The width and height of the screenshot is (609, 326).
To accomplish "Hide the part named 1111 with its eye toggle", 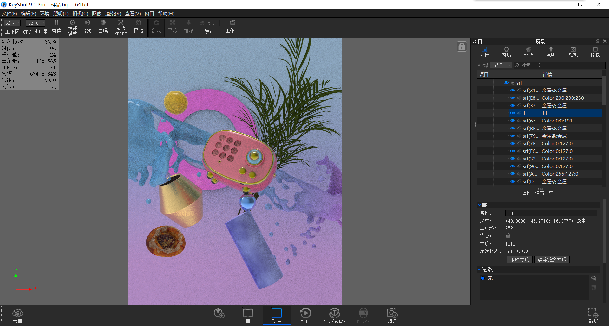I will tap(512, 113).
